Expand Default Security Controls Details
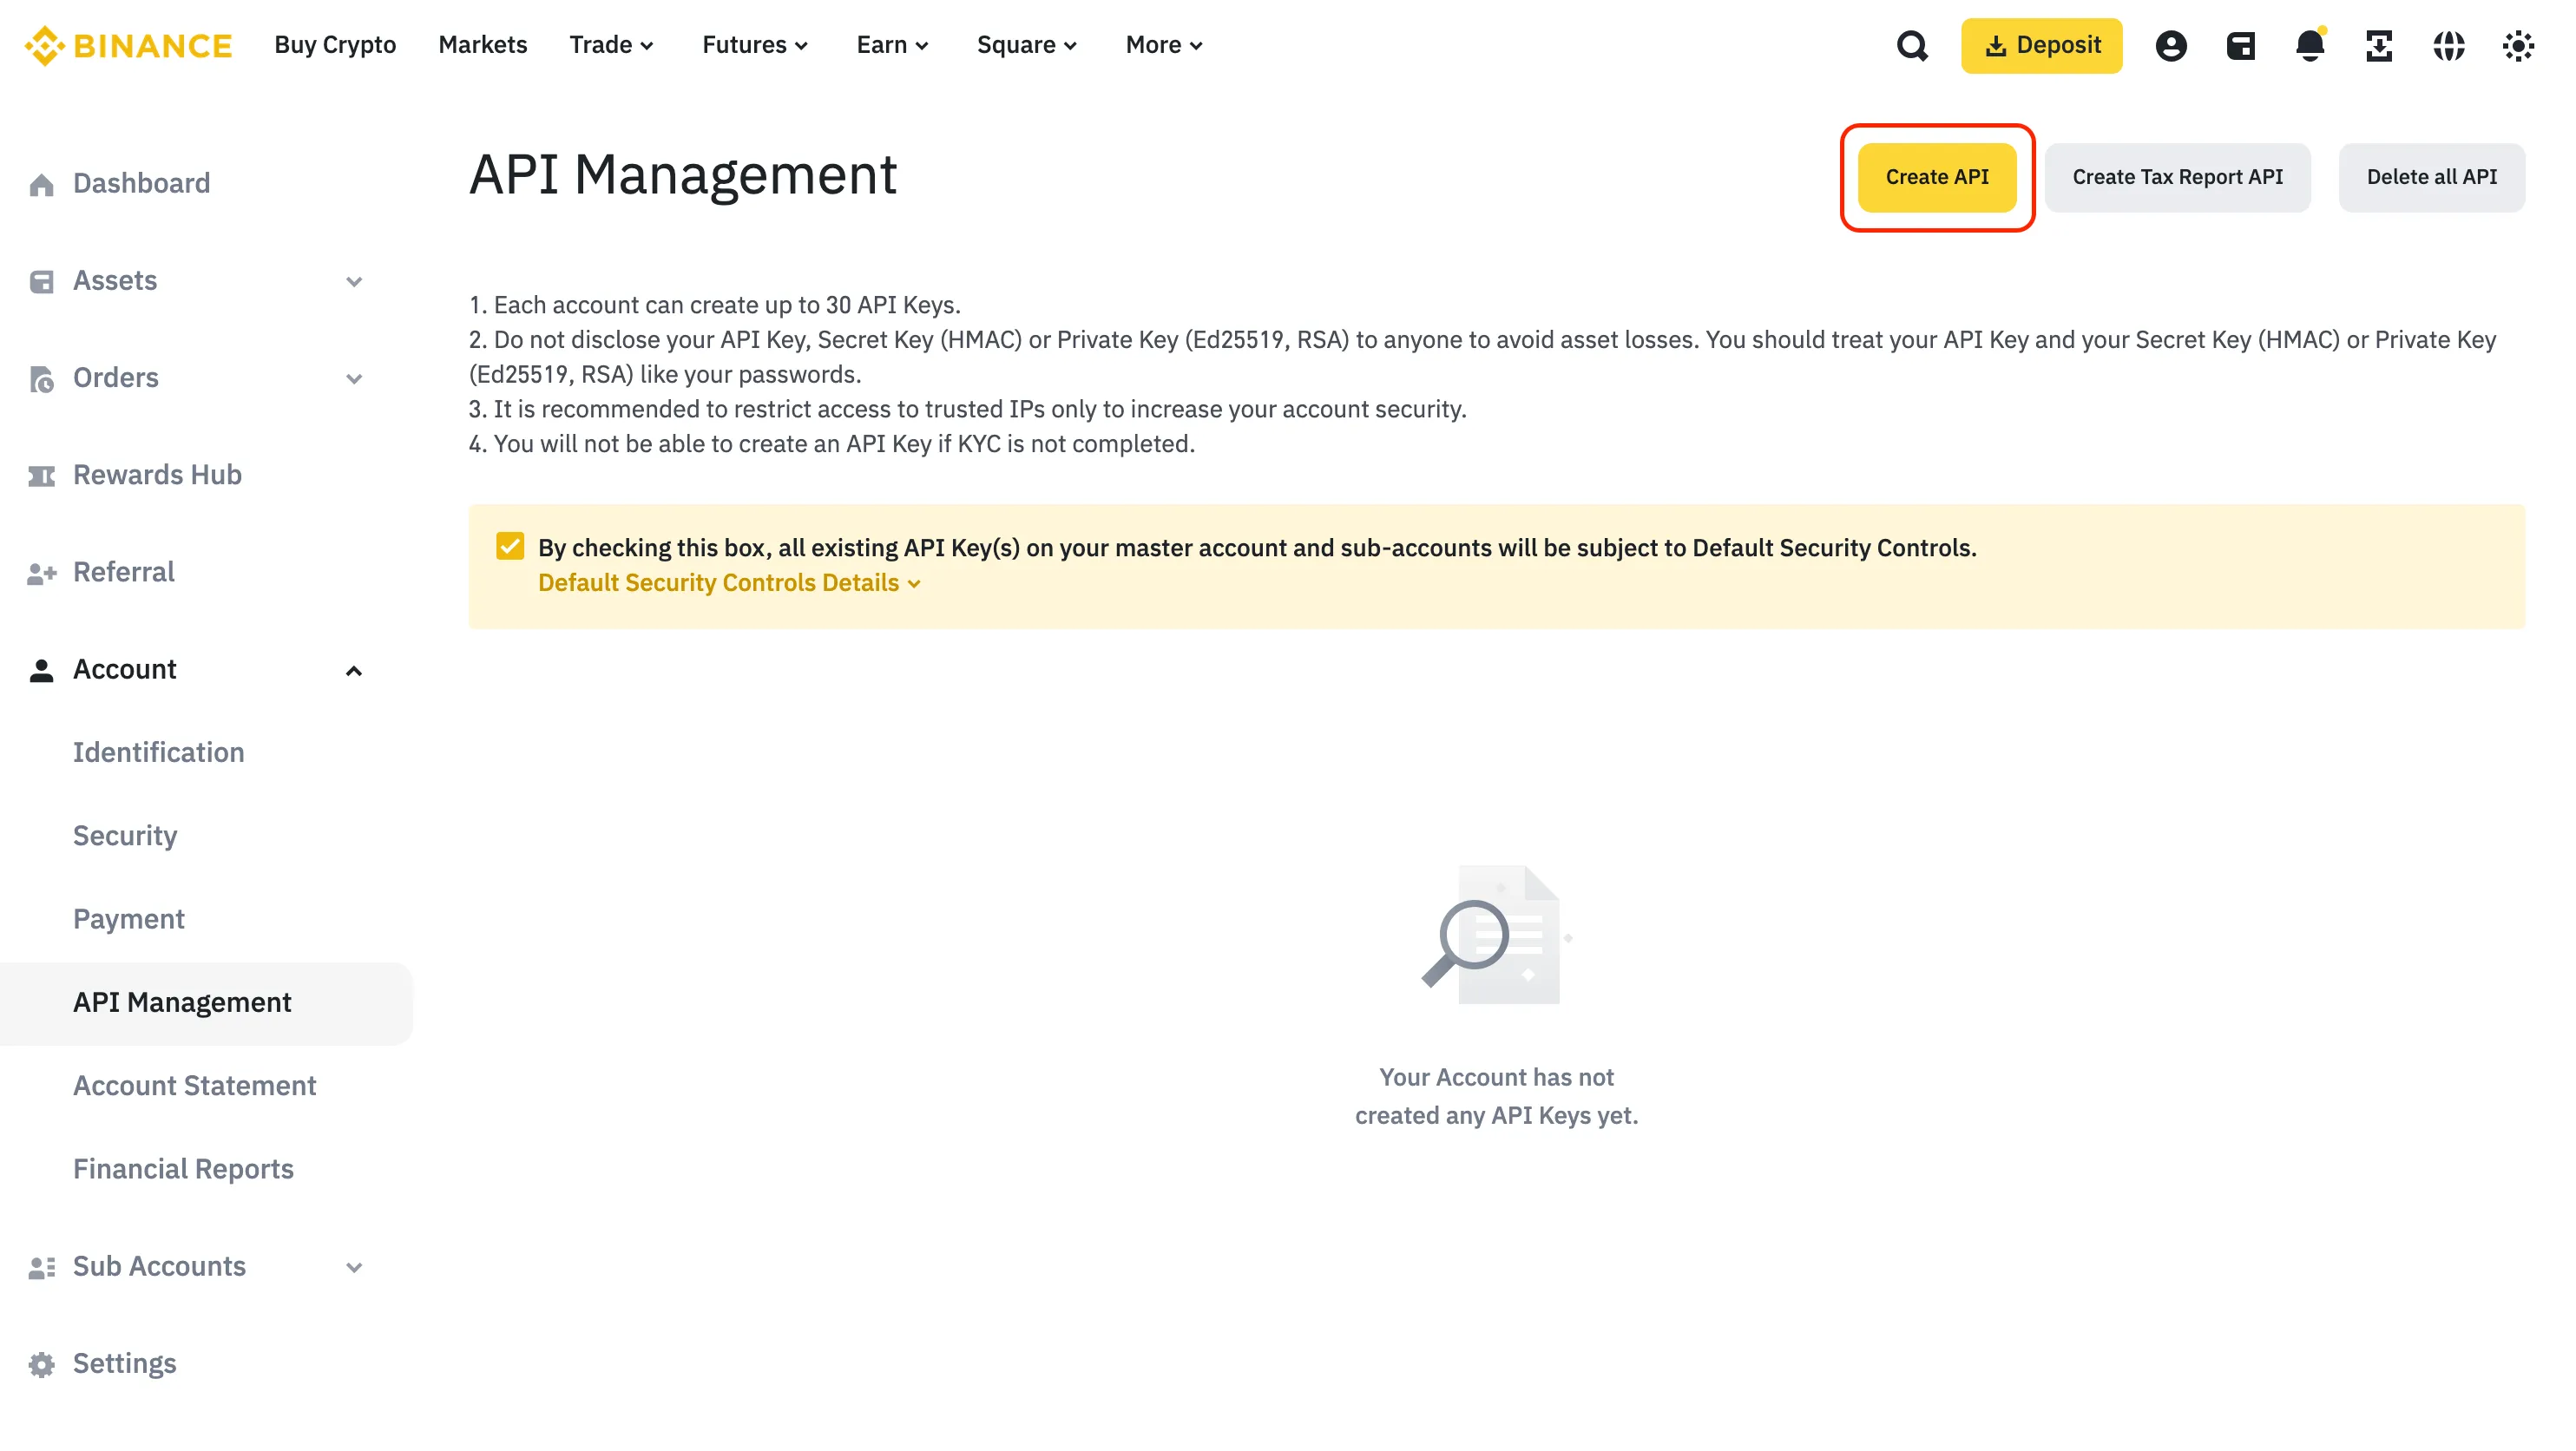 click(x=729, y=582)
